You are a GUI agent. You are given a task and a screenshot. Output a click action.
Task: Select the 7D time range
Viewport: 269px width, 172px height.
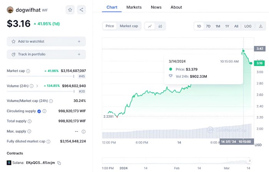(x=208, y=26)
